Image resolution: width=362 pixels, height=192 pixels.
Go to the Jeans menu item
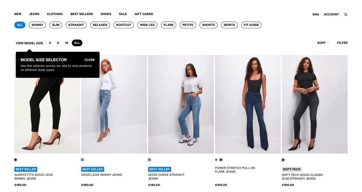(34, 14)
